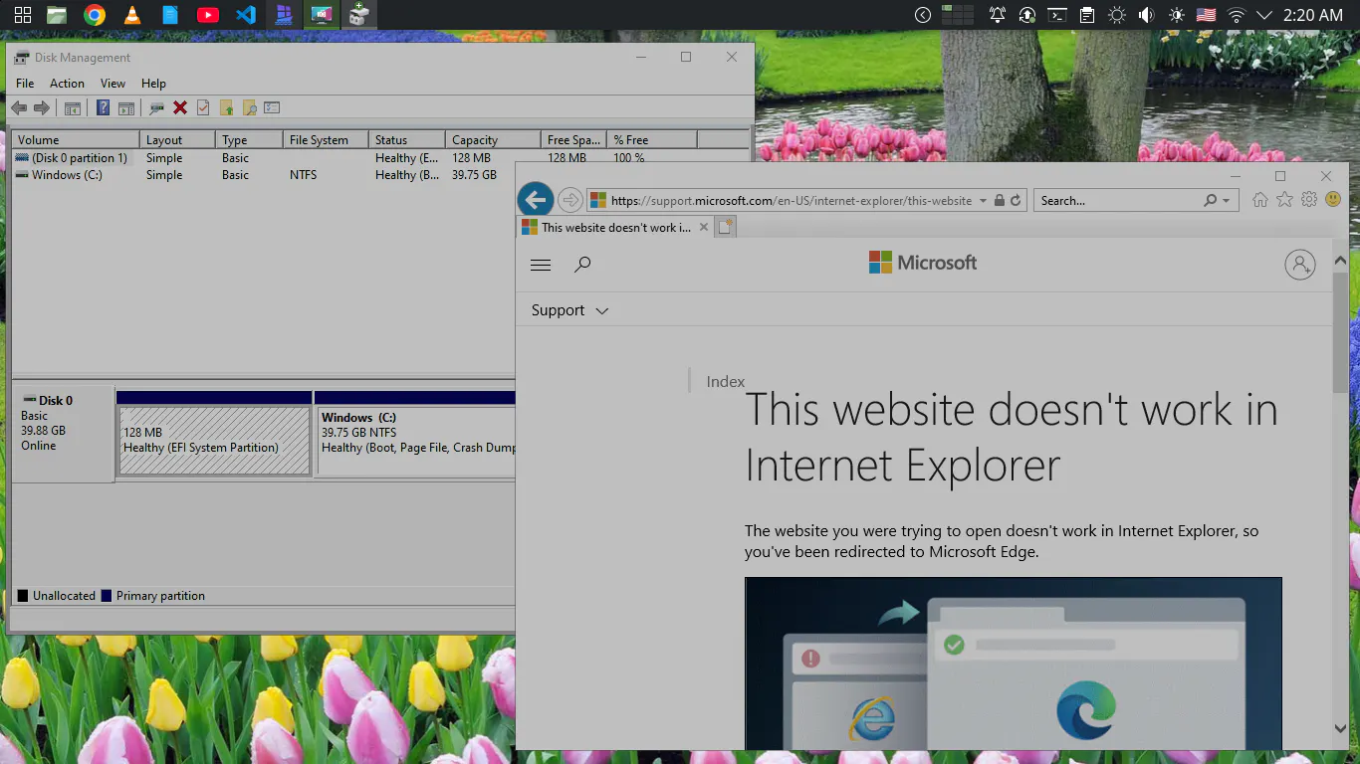The height and width of the screenshot is (764, 1360).
Task: Sort by the Volume column header
Action: click(x=76, y=140)
